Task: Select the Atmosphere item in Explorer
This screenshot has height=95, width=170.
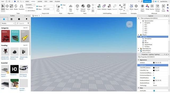Action: [148, 39]
